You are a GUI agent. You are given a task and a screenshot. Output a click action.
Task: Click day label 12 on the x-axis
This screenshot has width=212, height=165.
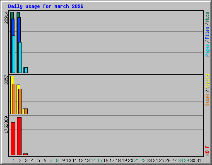coord(81,160)
